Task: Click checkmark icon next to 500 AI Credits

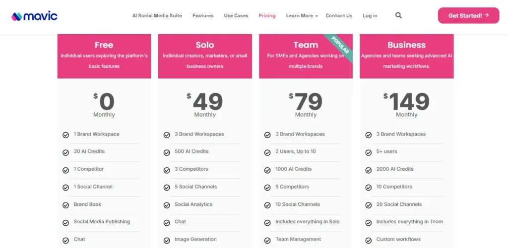Action: [x=167, y=152]
